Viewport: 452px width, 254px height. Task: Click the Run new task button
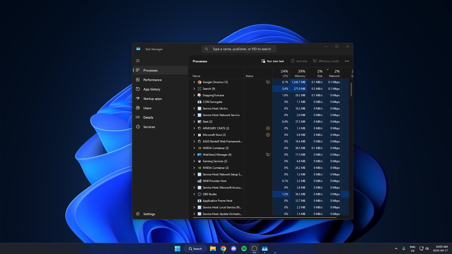pos(273,61)
